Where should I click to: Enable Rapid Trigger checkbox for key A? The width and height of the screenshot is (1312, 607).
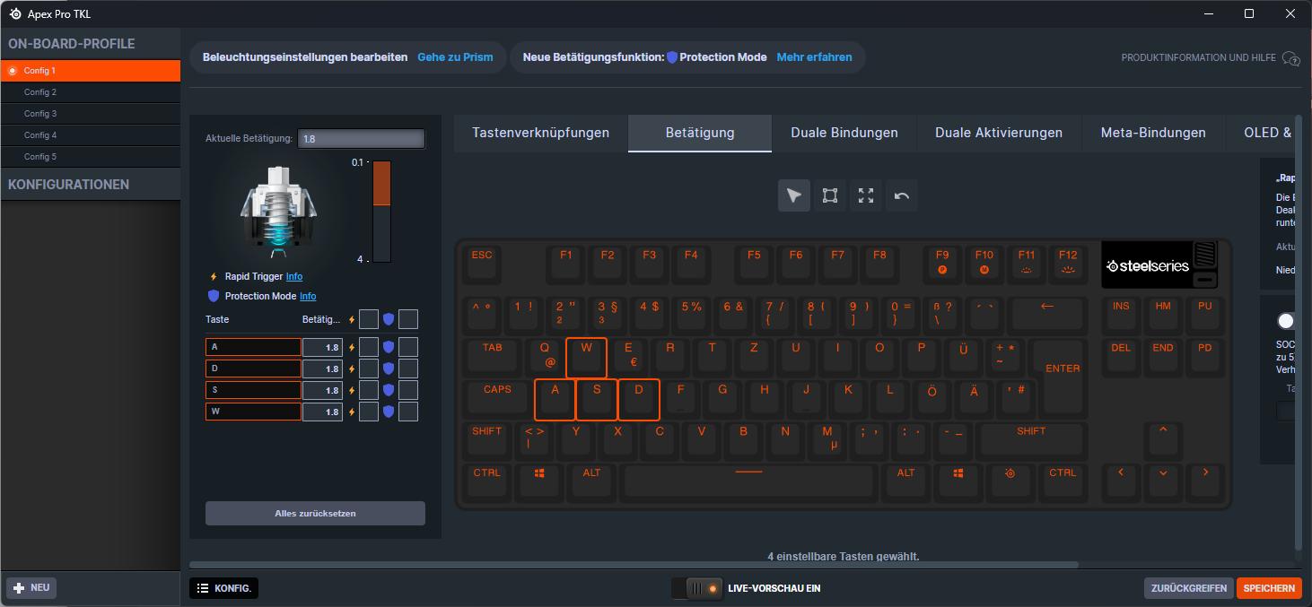[x=368, y=347]
